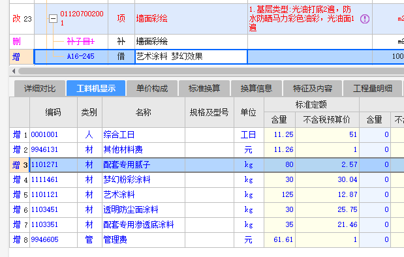404x257 pixels.
Task: Click the 30.04 price value
Action: click(347, 179)
